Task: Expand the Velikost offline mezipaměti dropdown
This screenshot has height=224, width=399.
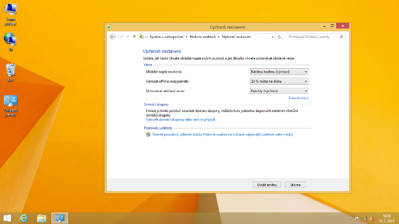Action: tap(279, 81)
